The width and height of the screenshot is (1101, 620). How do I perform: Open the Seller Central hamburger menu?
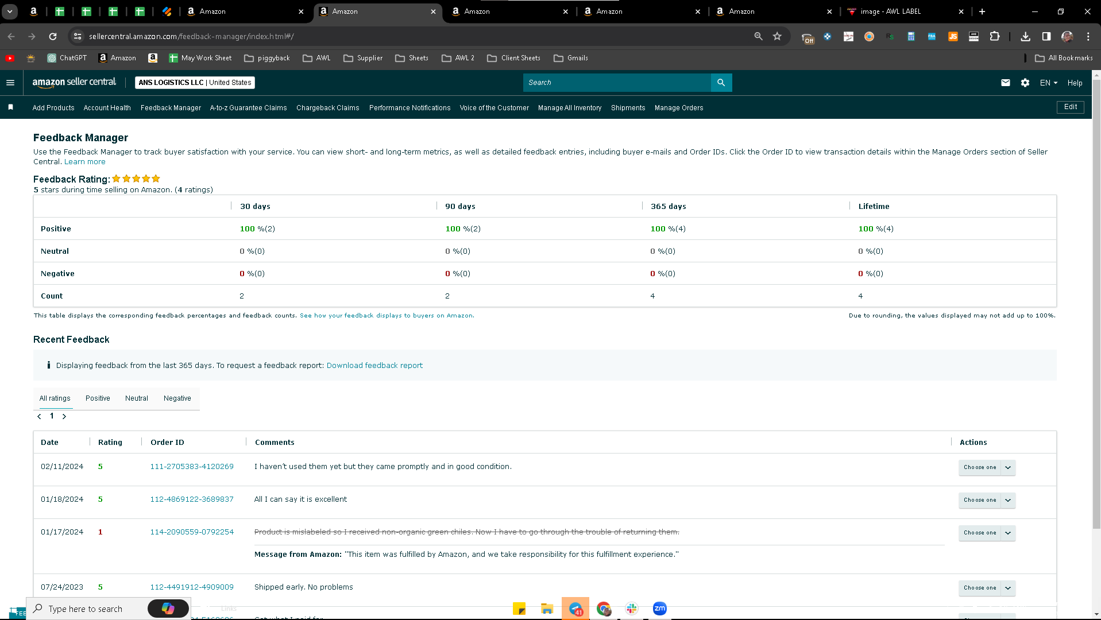[x=10, y=83]
